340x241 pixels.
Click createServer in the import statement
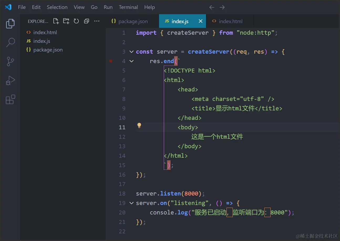[x=188, y=33]
